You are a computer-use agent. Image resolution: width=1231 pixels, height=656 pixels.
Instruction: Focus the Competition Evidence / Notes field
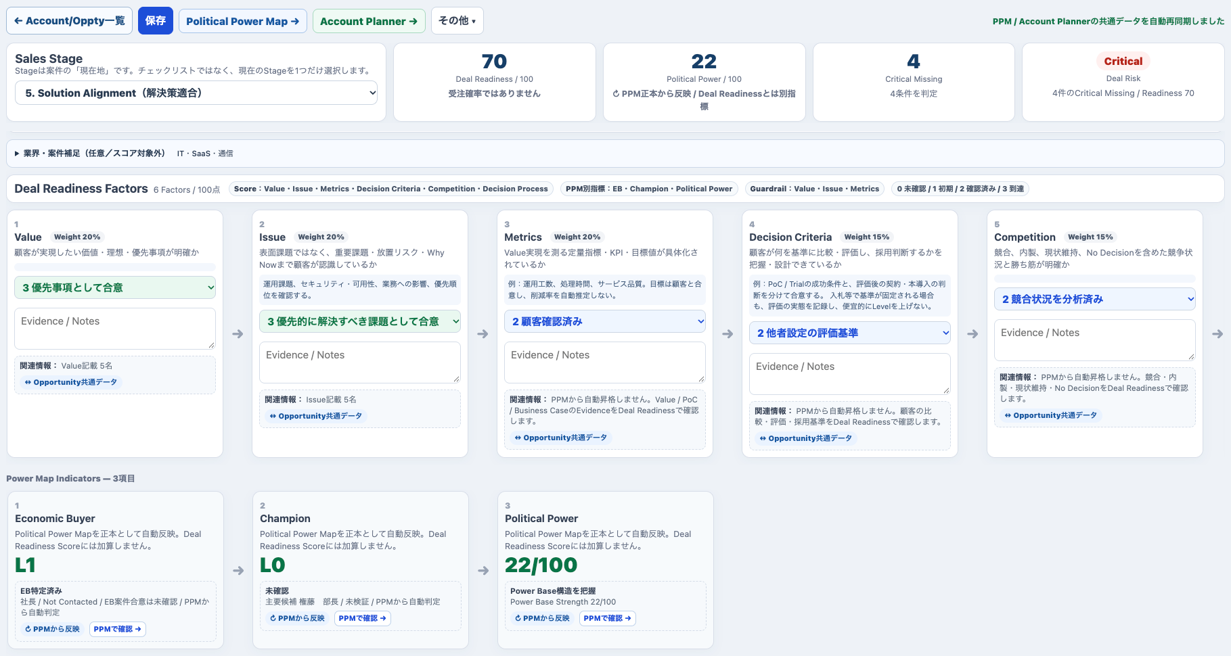click(1095, 340)
